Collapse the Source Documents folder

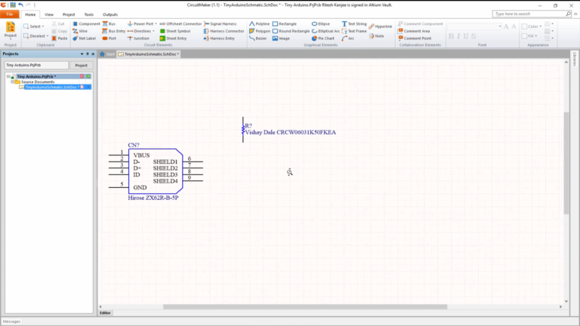coord(13,81)
